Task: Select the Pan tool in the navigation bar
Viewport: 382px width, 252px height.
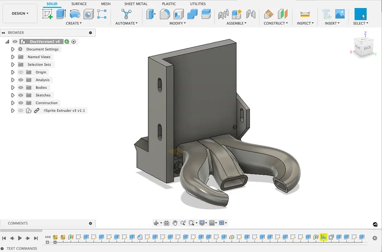Action: [x=175, y=222]
